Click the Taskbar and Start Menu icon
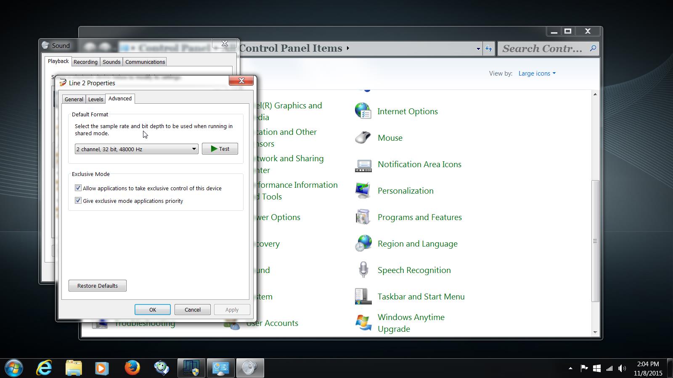 (363, 297)
